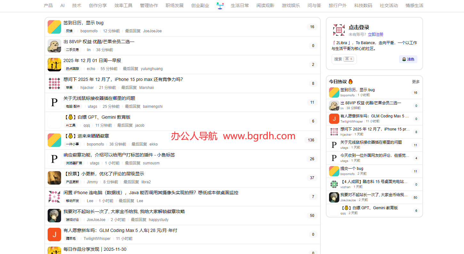Click the login avatar icon beside 点击登录
The width and height of the screenshot is (464, 254).
tap(339, 30)
